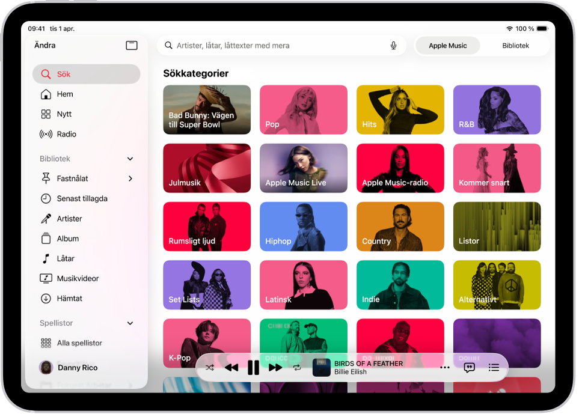Open the more options ellipsis in player
Image resolution: width=579 pixels, height=414 pixels.
445,368
